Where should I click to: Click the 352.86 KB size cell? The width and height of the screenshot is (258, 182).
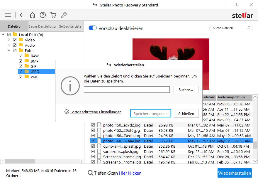[167, 146]
